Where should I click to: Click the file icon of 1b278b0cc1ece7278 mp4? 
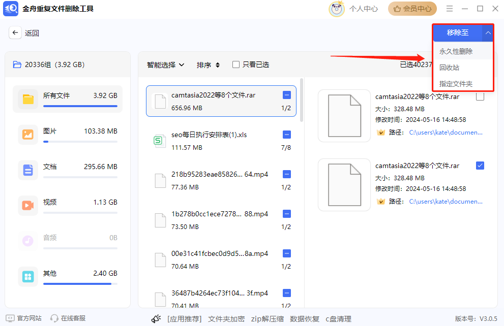coord(160,220)
